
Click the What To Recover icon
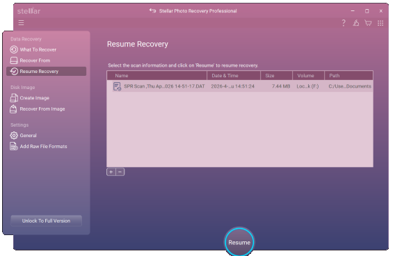(14, 49)
